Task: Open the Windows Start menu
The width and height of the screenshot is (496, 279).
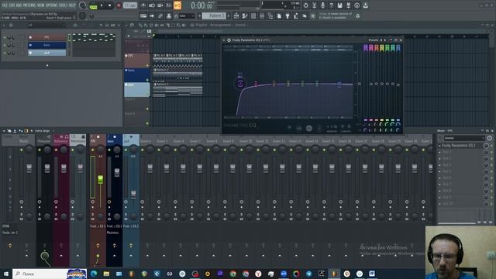Action: point(6,274)
